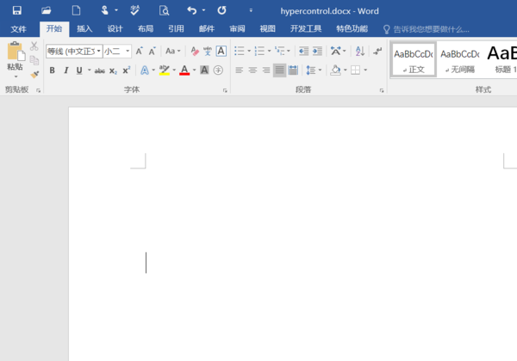Clear all formatting eraser icon
This screenshot has height=361, width=517.
(x=195, y=51)
